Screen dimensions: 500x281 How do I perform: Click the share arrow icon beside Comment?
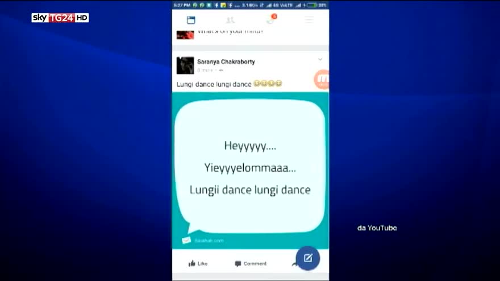tap(294, 263)
